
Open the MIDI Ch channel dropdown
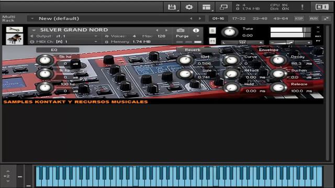pyautogui.click(x=96, y=42)
